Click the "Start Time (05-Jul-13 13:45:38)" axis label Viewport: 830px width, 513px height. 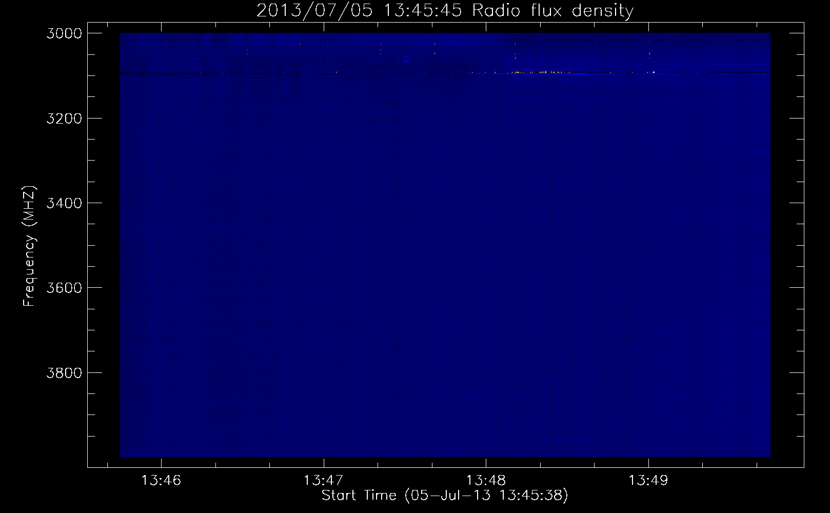[445, 496]
